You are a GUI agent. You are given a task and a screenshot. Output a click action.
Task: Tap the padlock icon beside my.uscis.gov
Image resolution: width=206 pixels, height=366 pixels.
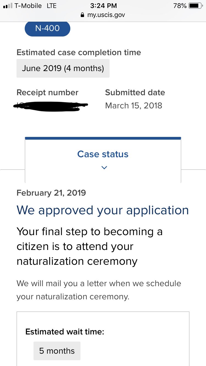(x=82, y=15)
